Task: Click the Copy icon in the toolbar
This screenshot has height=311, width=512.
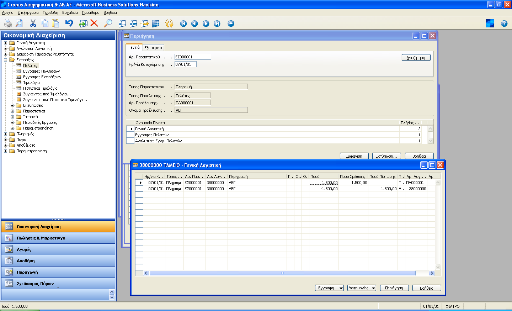Action: (44, 23)
